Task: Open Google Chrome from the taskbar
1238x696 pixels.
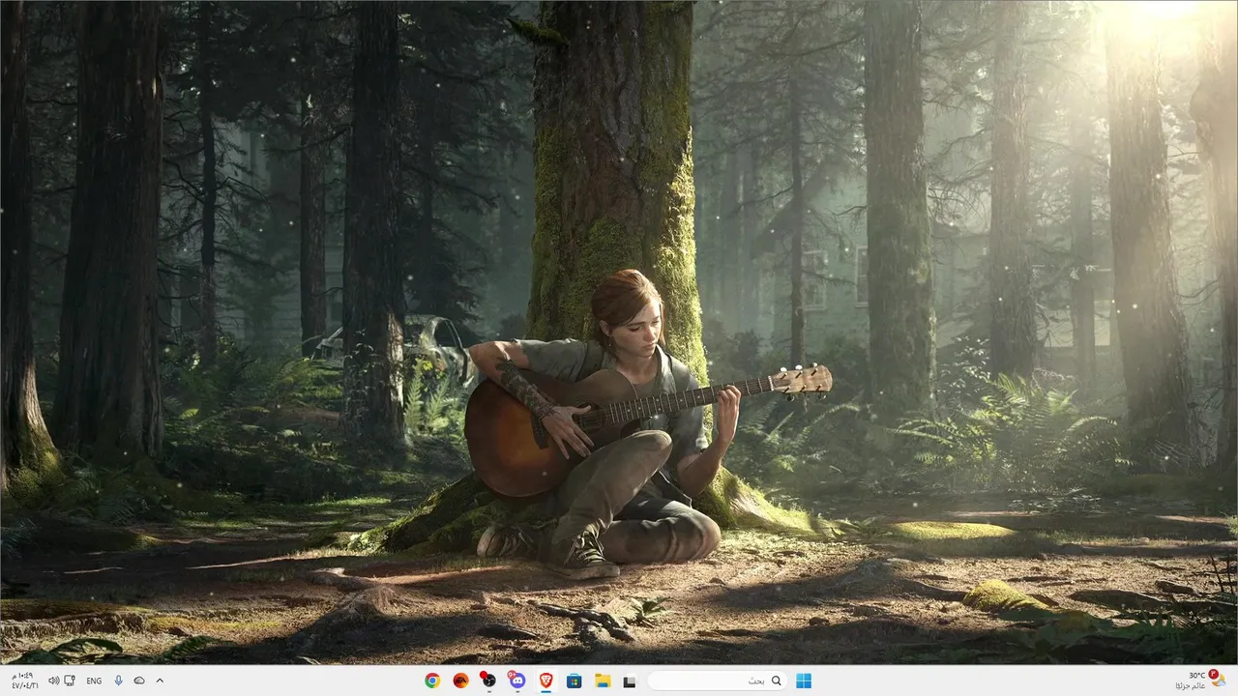Action: click(432, 681)
